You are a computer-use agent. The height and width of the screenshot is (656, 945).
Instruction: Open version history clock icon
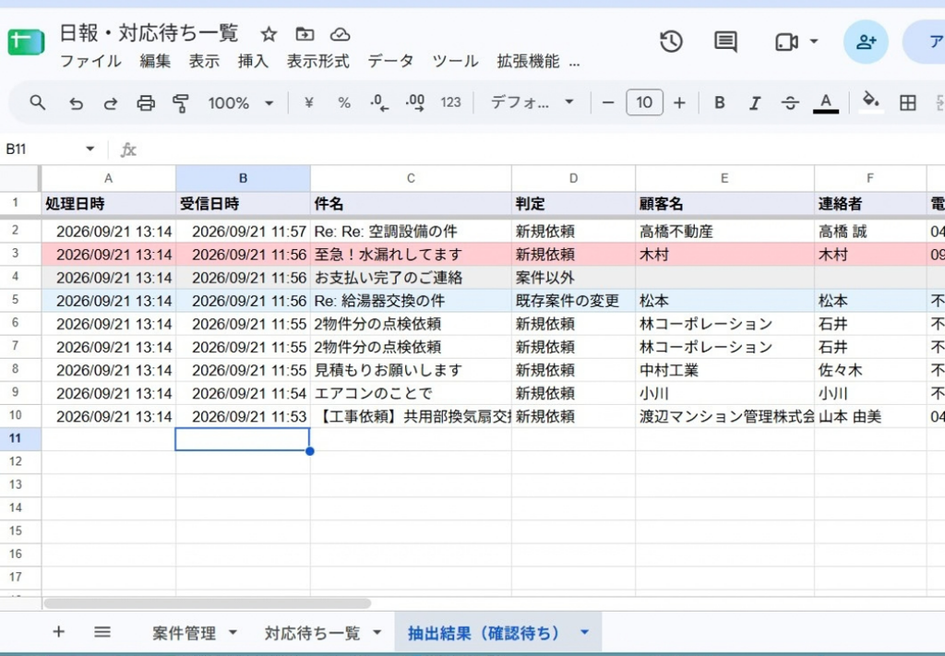(x=671, y=42)
